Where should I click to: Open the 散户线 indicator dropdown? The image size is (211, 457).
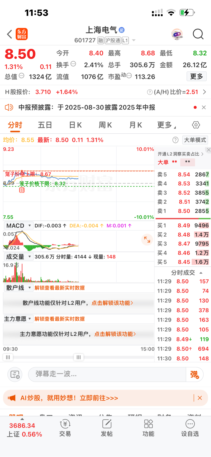(x=18, y=288)
